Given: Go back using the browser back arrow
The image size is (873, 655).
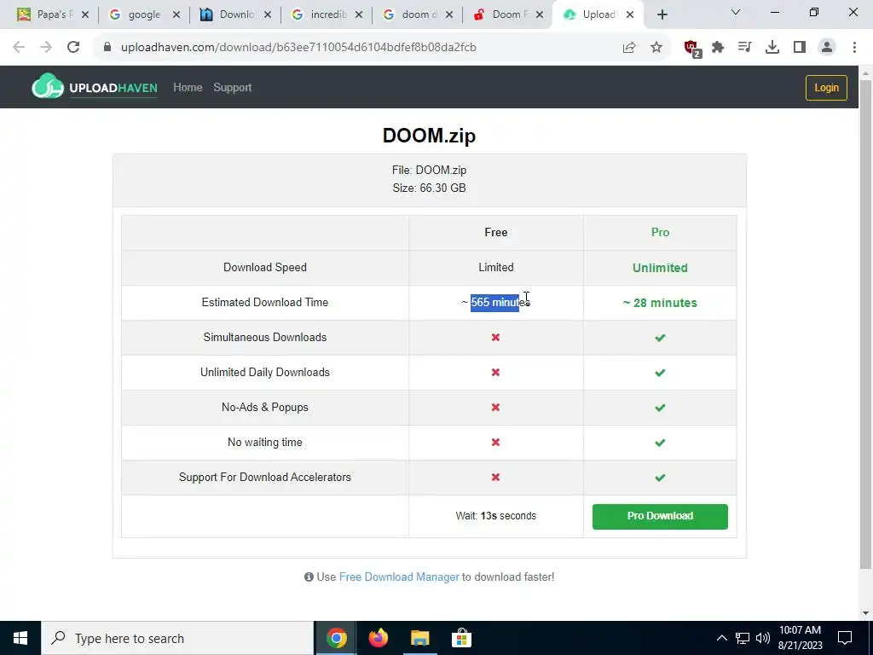Looking at the screenshot, I should [x=19, y=48].
